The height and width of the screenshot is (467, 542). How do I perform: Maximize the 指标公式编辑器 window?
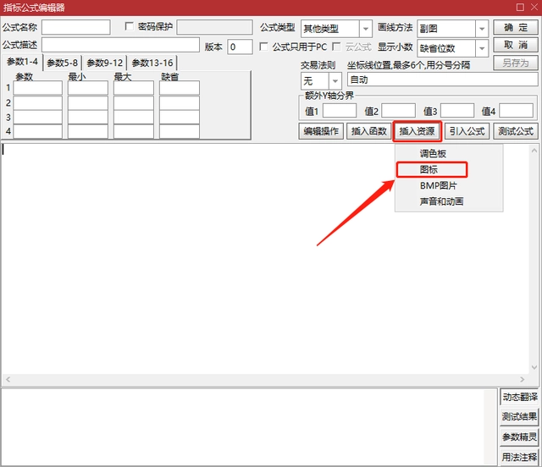(520, 8)
